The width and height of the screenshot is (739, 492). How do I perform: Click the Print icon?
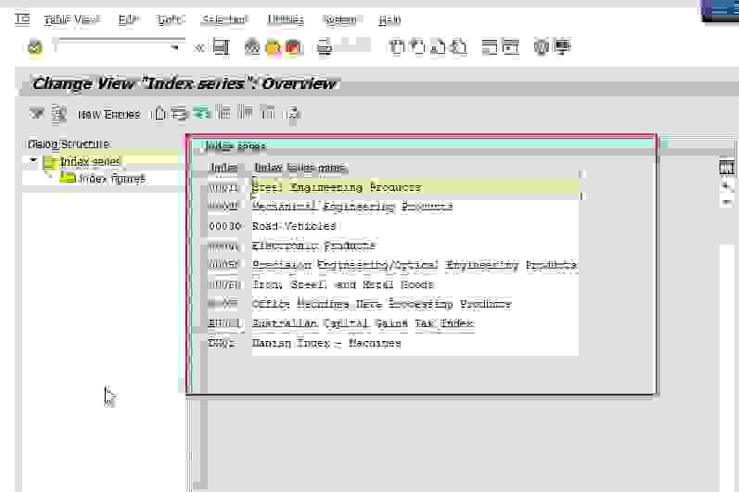pyautogui.click(x=325, y=47)
